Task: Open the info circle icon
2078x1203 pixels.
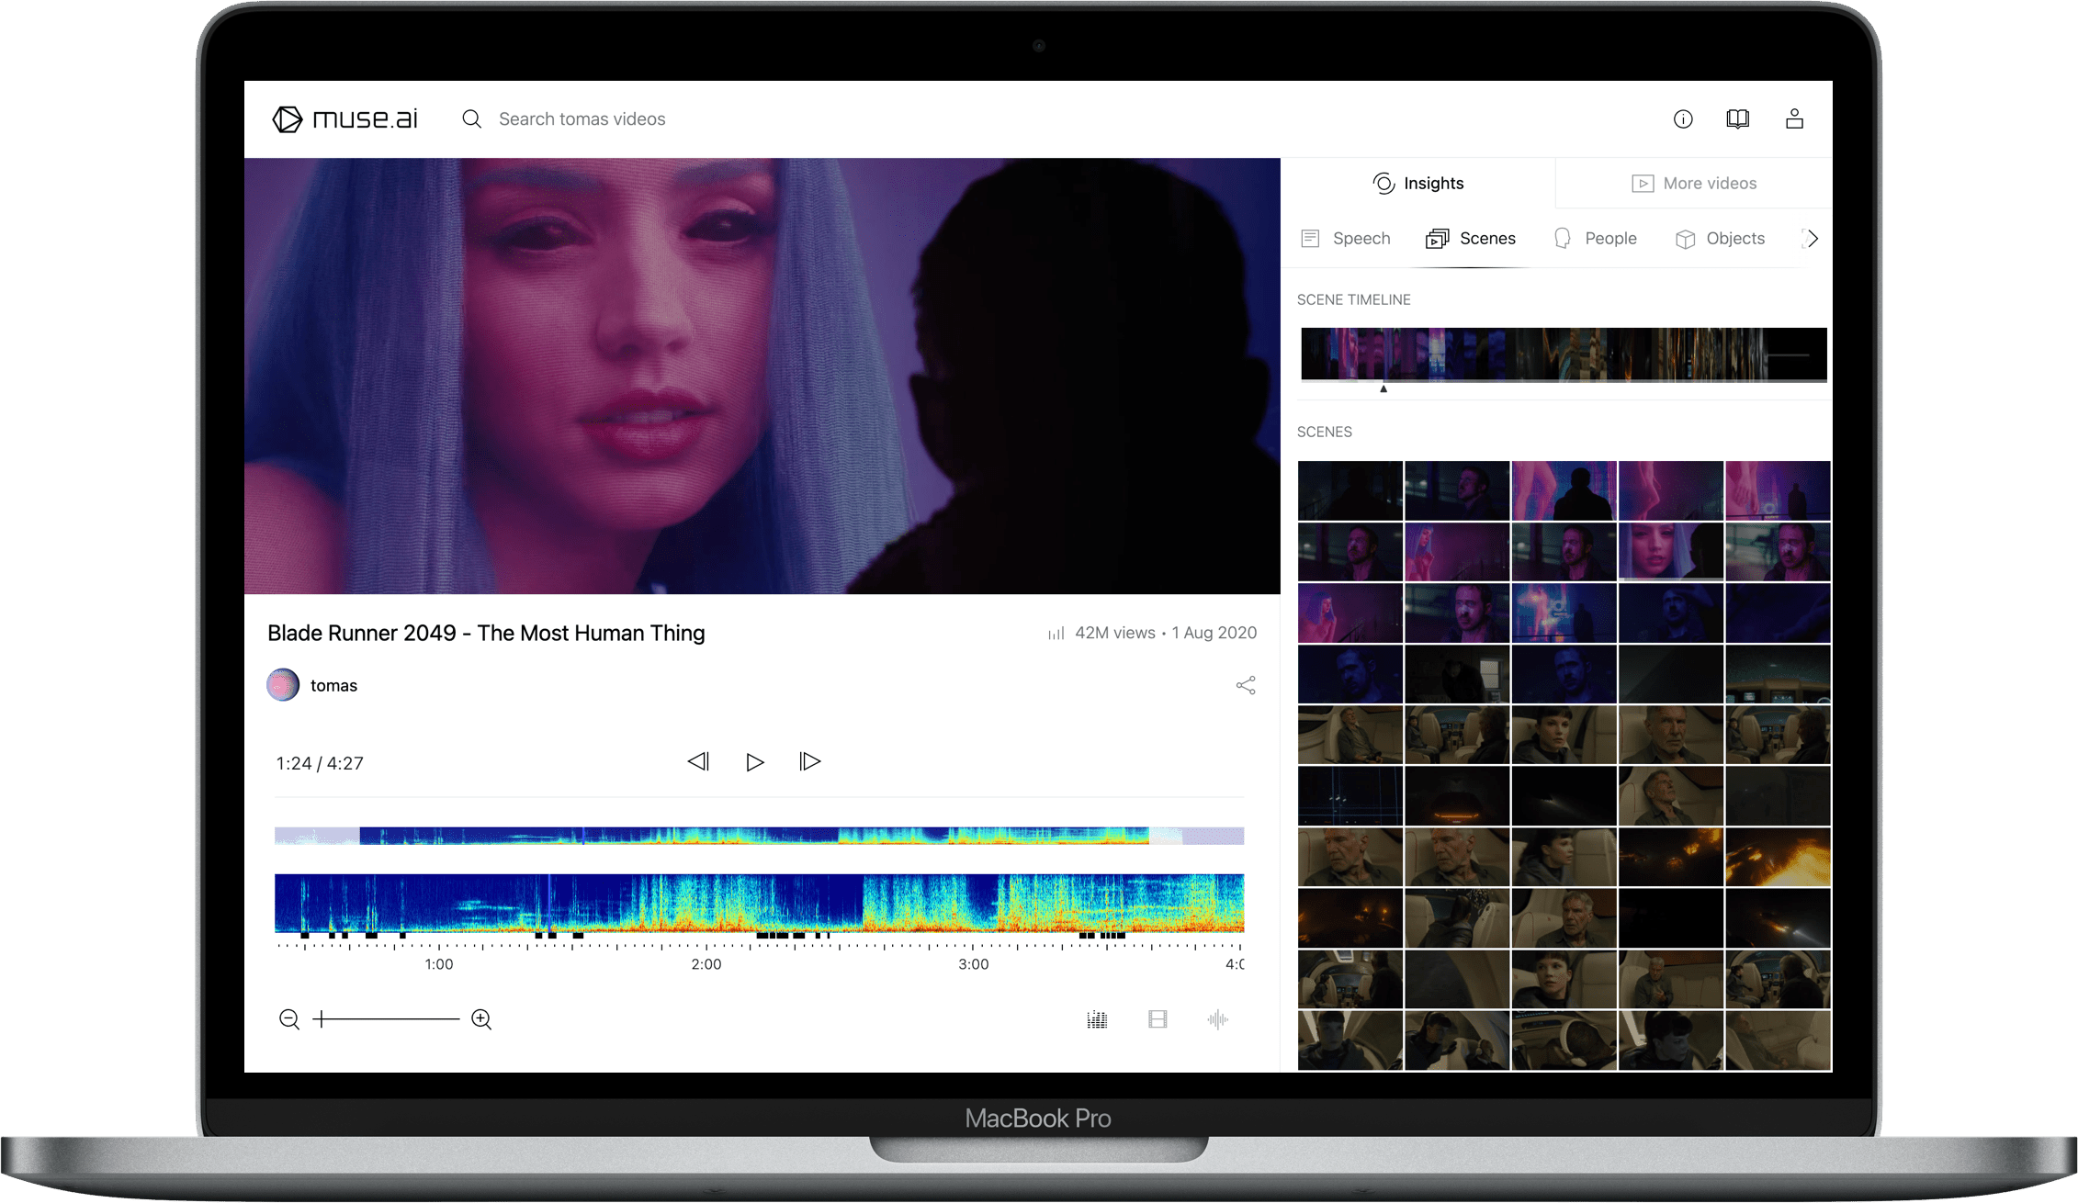Action: (x=1682, y=118)
